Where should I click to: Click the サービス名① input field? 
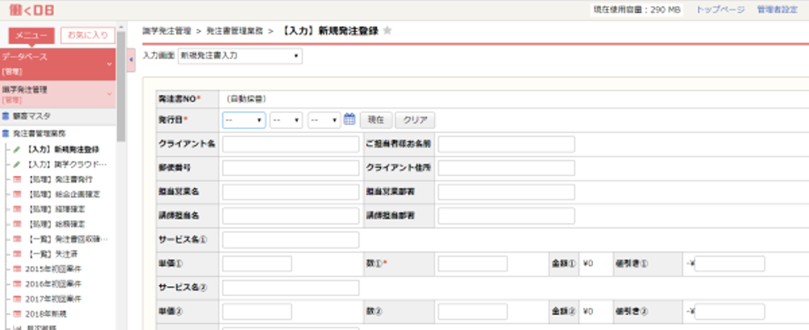tap(290, 240)
